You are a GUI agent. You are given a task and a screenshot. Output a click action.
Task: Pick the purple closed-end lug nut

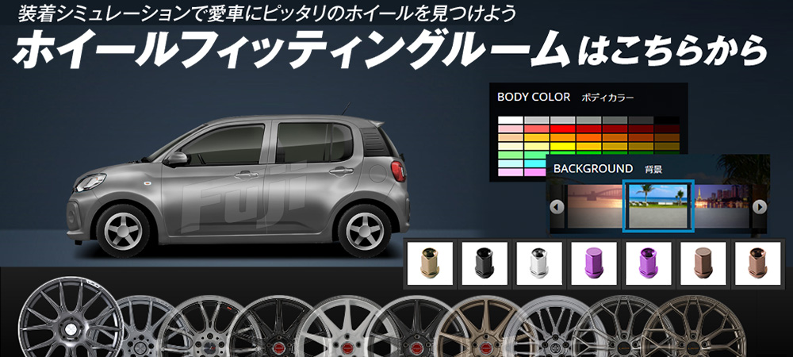[x=594, y=263]
